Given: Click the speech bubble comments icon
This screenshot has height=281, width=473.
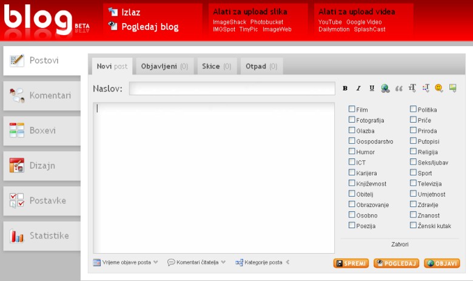Looking at the screenshot, I should coord(171,262).
